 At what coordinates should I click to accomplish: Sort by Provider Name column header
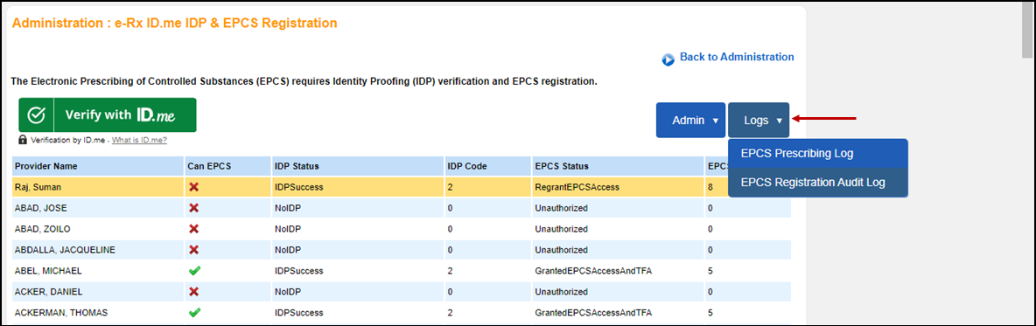tap(97, 166)
